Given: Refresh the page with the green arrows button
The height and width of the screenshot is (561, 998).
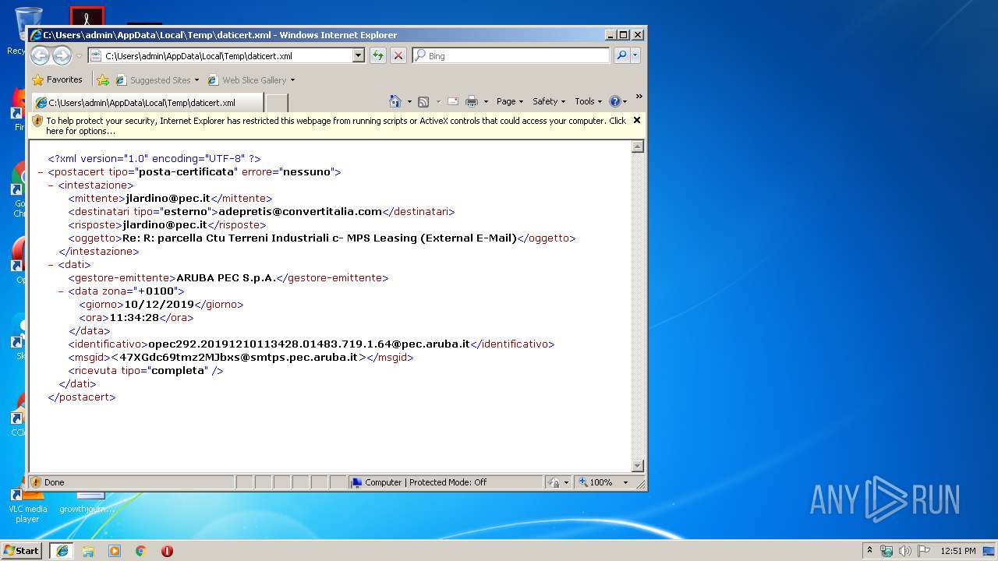Looking at the screenshot, I should [x=377, y=55].
